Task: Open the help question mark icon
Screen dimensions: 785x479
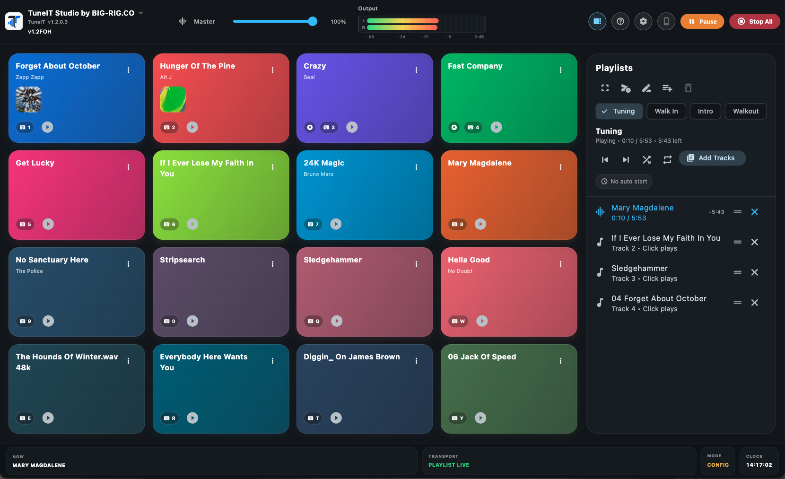Action: 620,21
